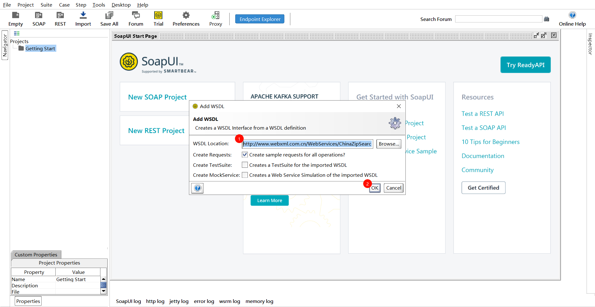
Task: Close the Add WSDL dialog
Action: pyautogui.click(x=399, y=106)
